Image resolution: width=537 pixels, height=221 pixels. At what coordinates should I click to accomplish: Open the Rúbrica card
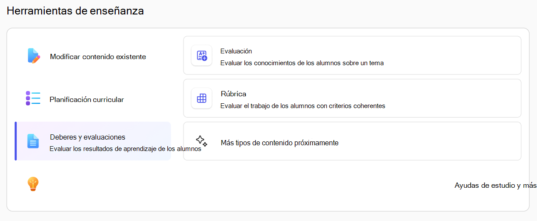(x=352, y=98)
